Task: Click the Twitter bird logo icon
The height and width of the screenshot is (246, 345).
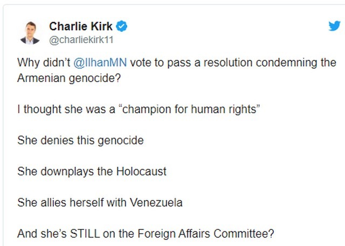Action: pyautogui.click(x=334, y=26)
